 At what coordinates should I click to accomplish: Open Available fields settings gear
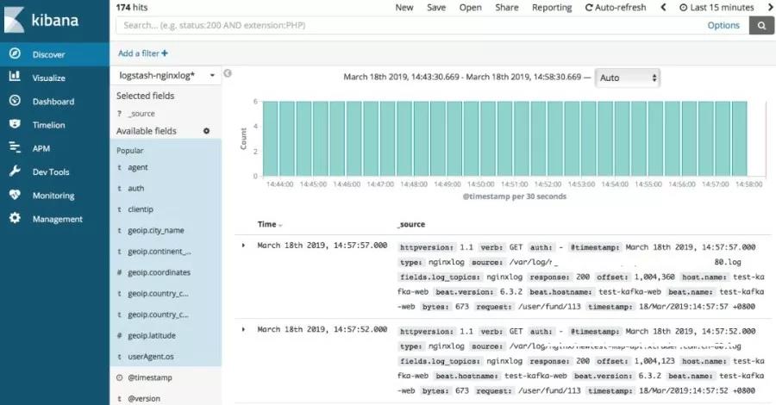point(206,131)
